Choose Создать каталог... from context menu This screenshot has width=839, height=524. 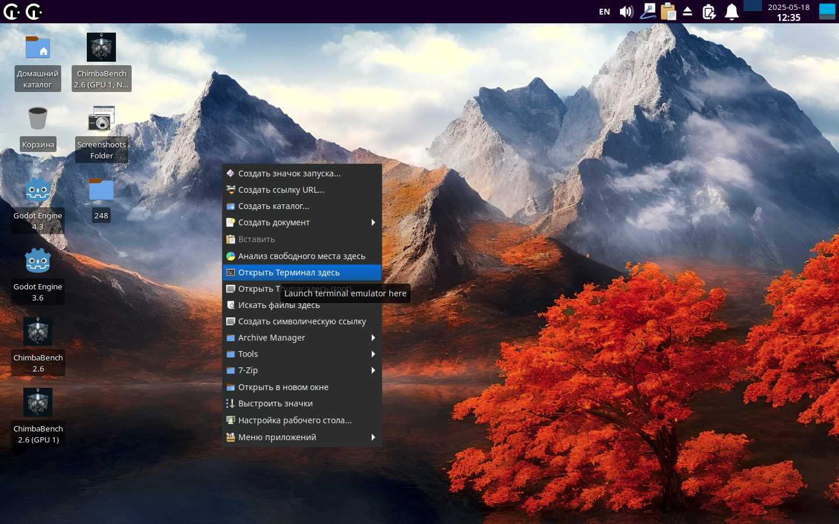[274, 206]
